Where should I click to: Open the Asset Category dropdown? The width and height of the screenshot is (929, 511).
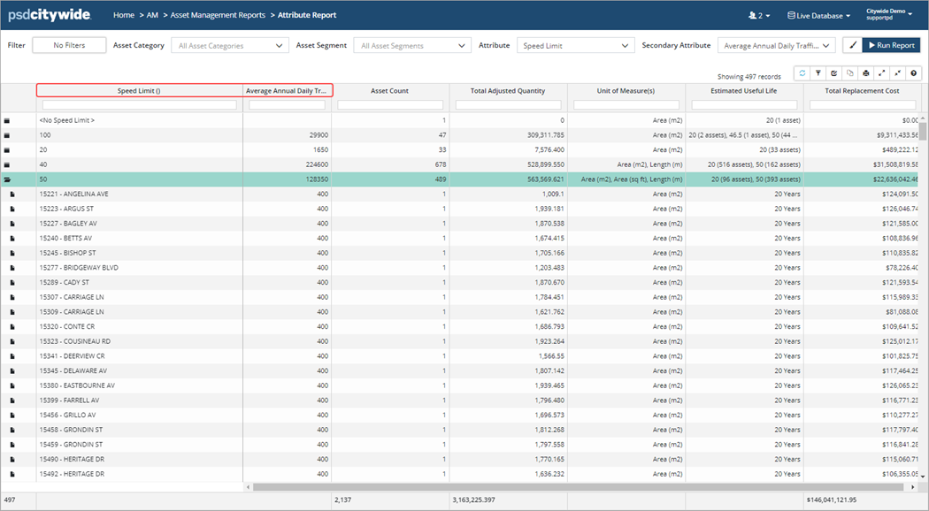(x=230, y=46)
